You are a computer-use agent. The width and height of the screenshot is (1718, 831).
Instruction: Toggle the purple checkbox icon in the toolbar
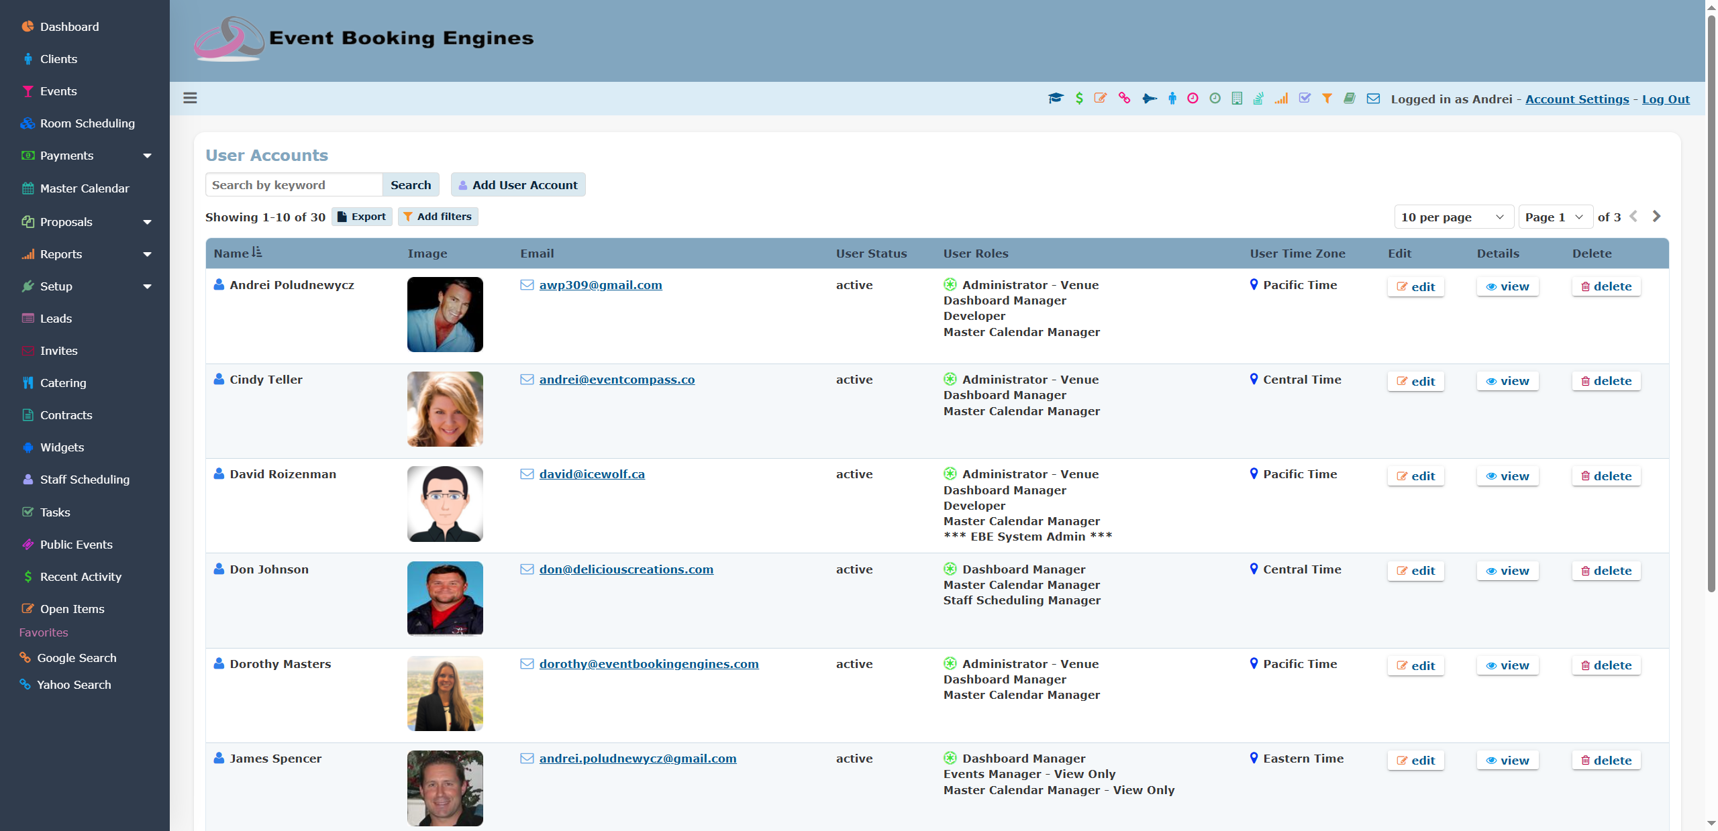[x=1305, y=99]
